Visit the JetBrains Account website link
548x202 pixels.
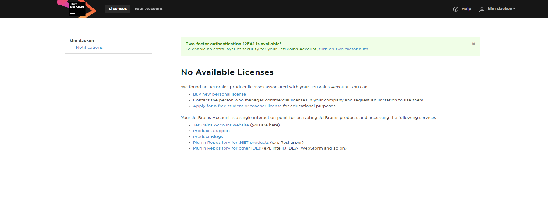pos(221,125)
